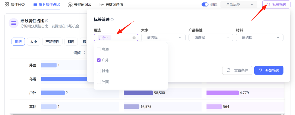Click the 重置条件 button
The height and width of the screenshot is (115, 295).
pos(237,70)
